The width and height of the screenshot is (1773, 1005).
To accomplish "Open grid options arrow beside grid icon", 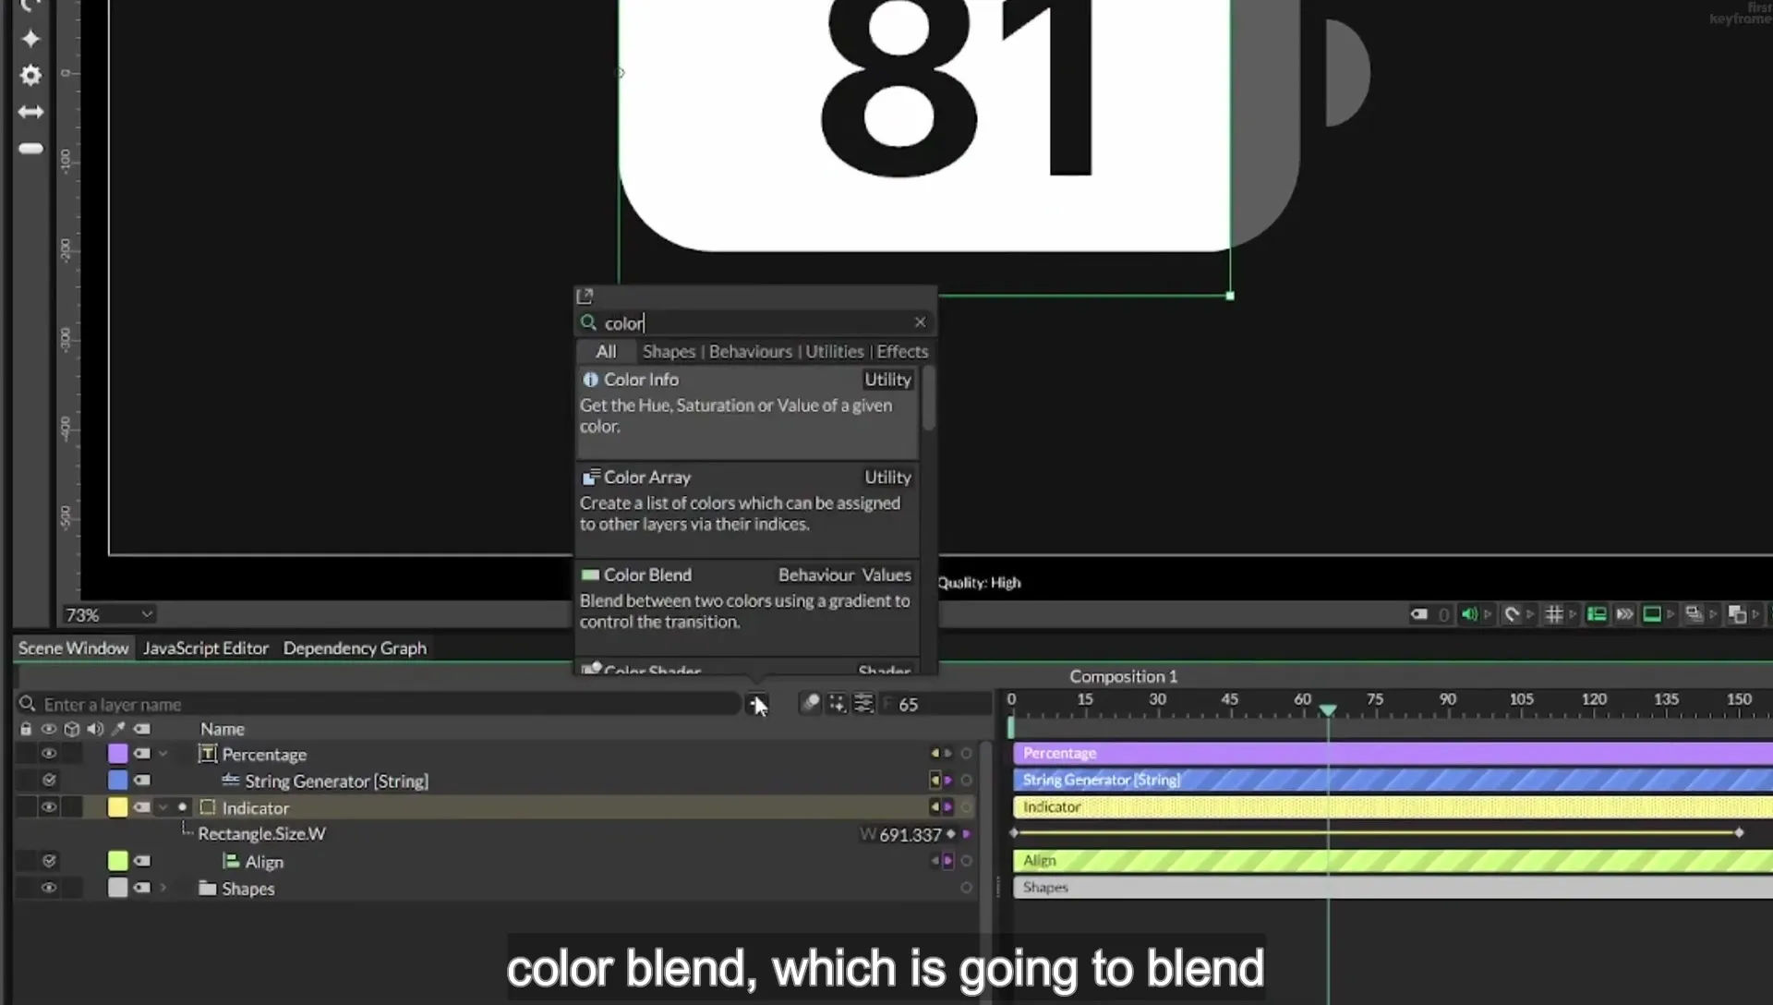I will pos(1573,614).
